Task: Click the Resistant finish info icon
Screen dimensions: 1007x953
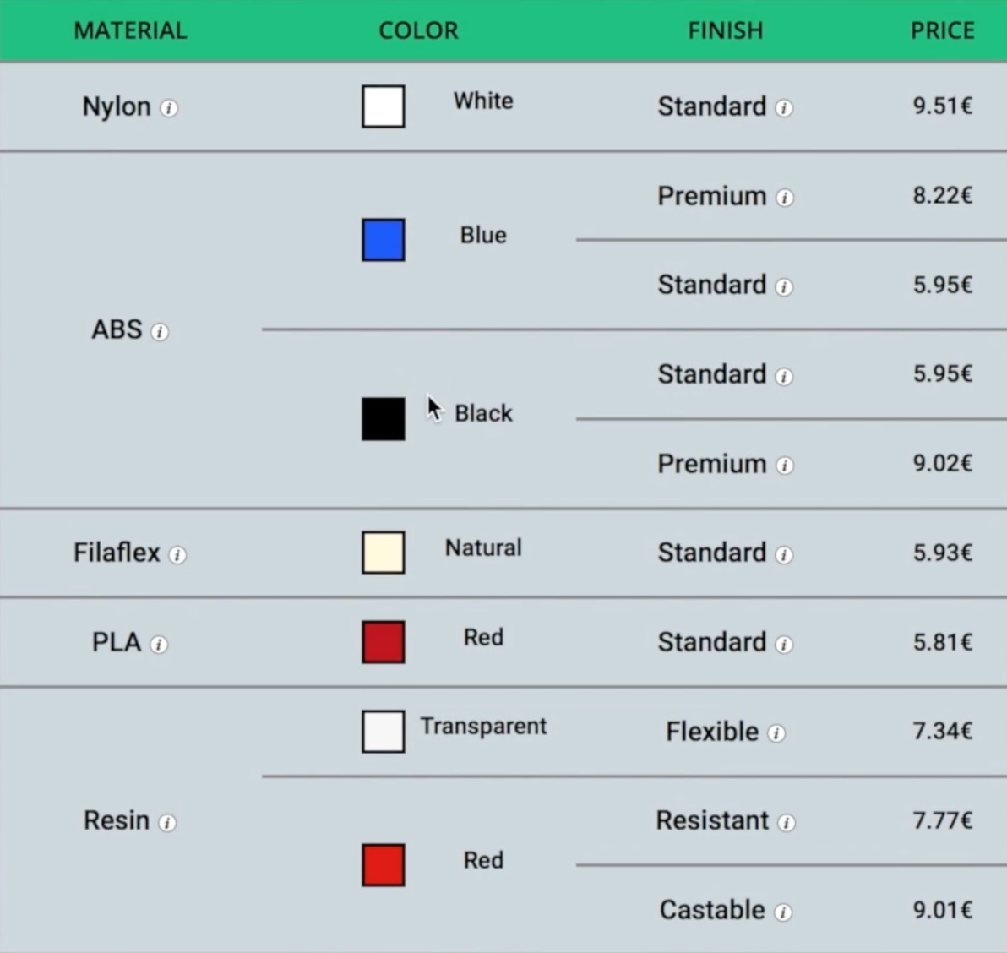Action: 787,823
